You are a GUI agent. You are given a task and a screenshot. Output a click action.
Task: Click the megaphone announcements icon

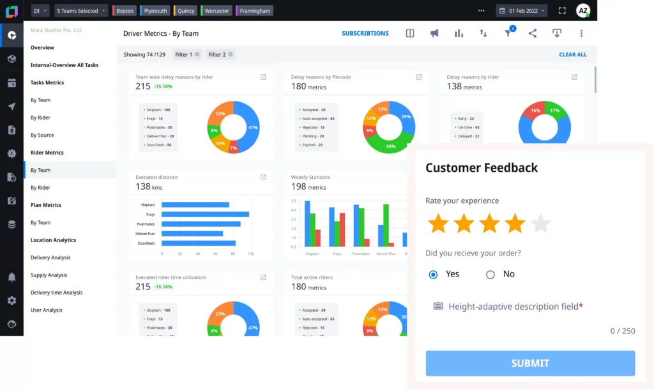click(434, 33)
